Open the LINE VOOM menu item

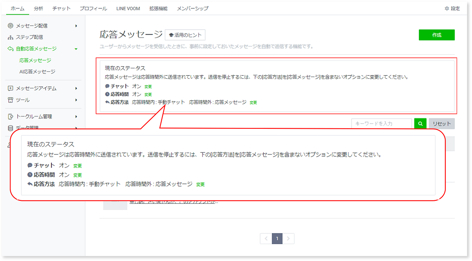click(x=128, y=8)
